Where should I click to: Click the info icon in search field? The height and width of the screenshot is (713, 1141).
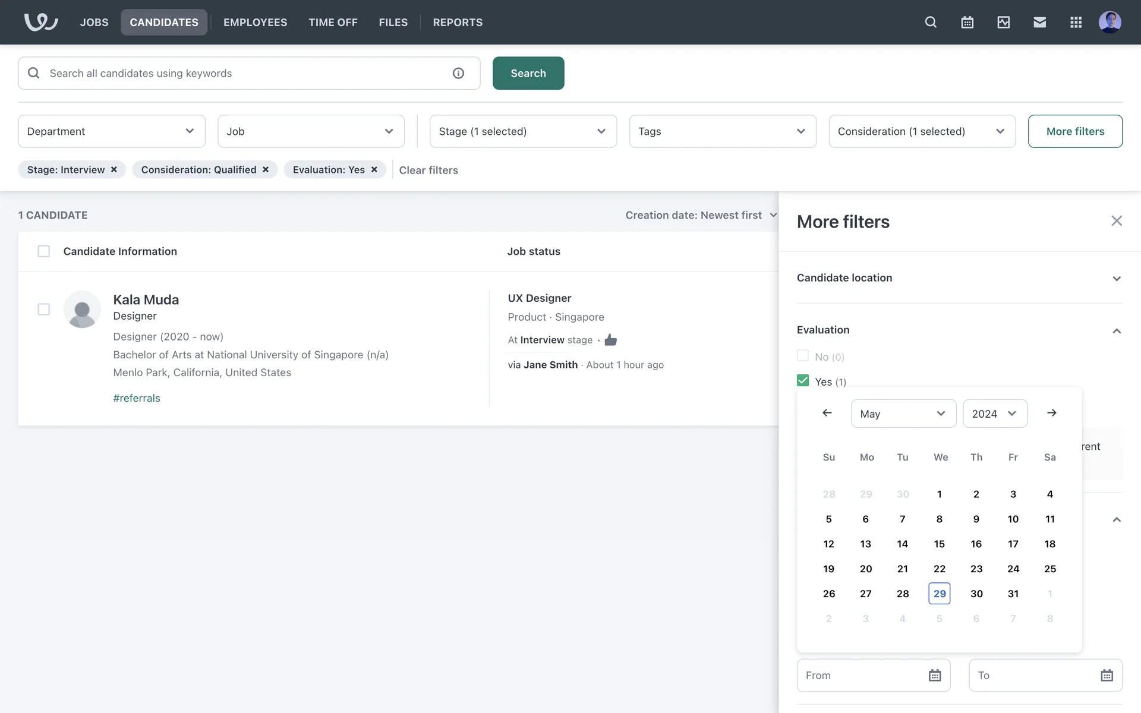click(x=458, y=73)
